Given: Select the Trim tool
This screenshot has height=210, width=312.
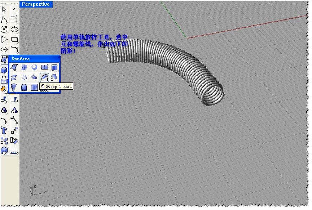Looking at the screenshot, I should tap(4, 100).
